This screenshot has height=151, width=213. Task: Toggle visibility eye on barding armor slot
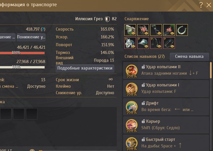coord(133,33)
